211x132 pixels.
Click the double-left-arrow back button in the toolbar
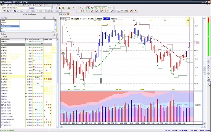(2, 8)
